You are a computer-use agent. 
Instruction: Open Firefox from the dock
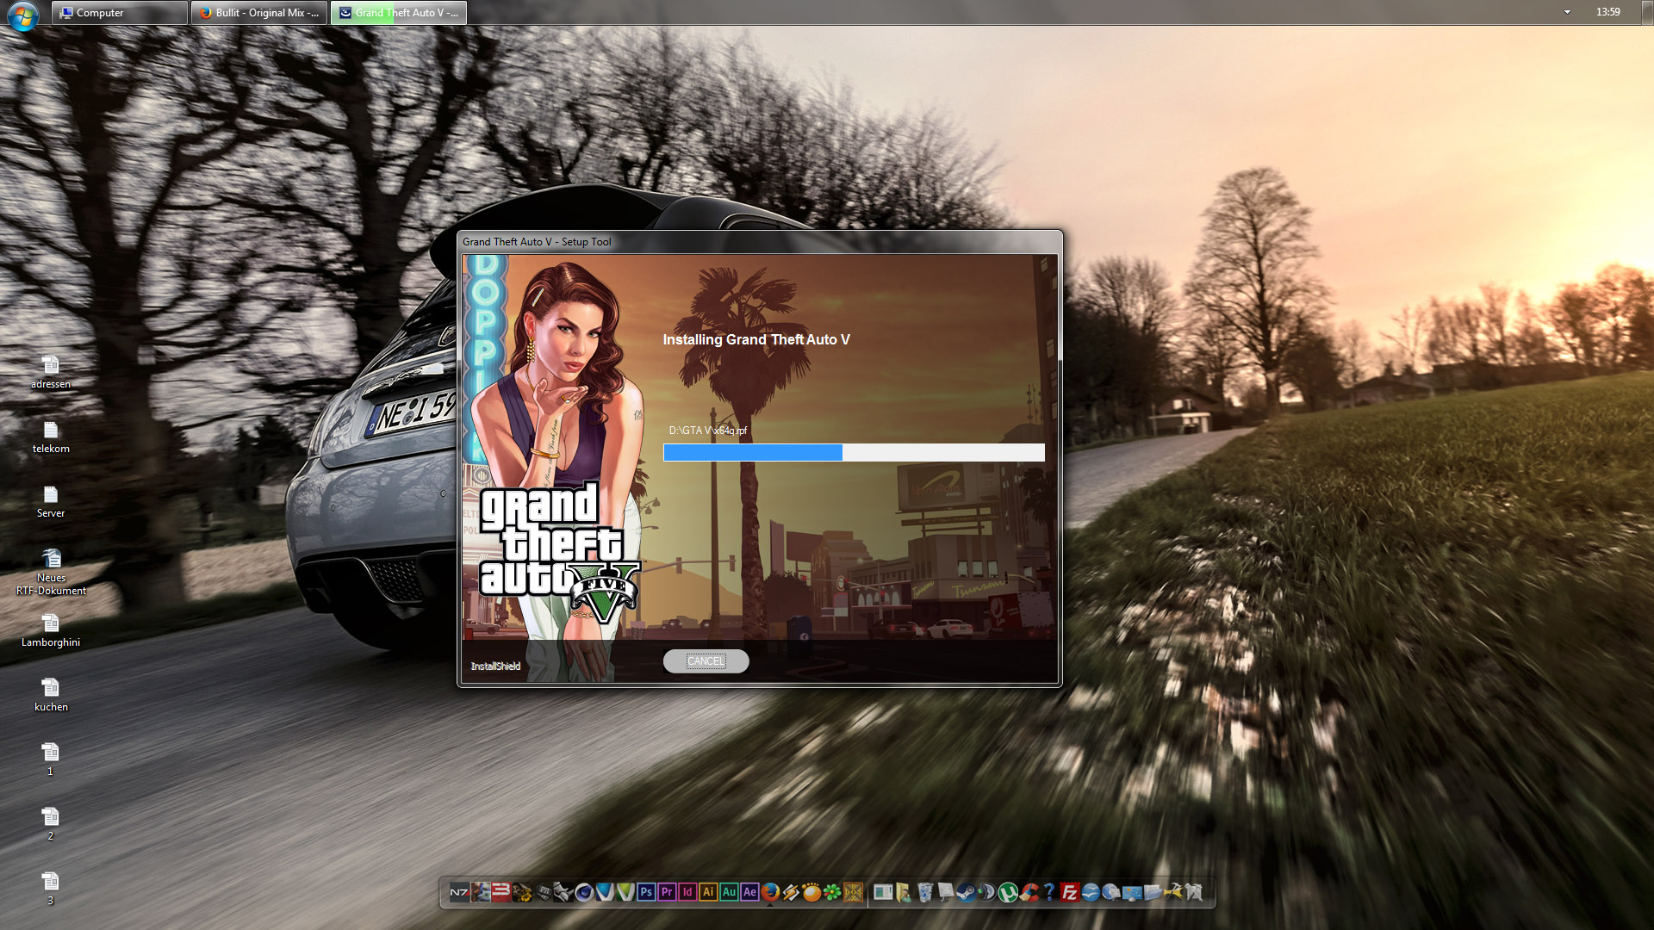[x=770, y=892]
